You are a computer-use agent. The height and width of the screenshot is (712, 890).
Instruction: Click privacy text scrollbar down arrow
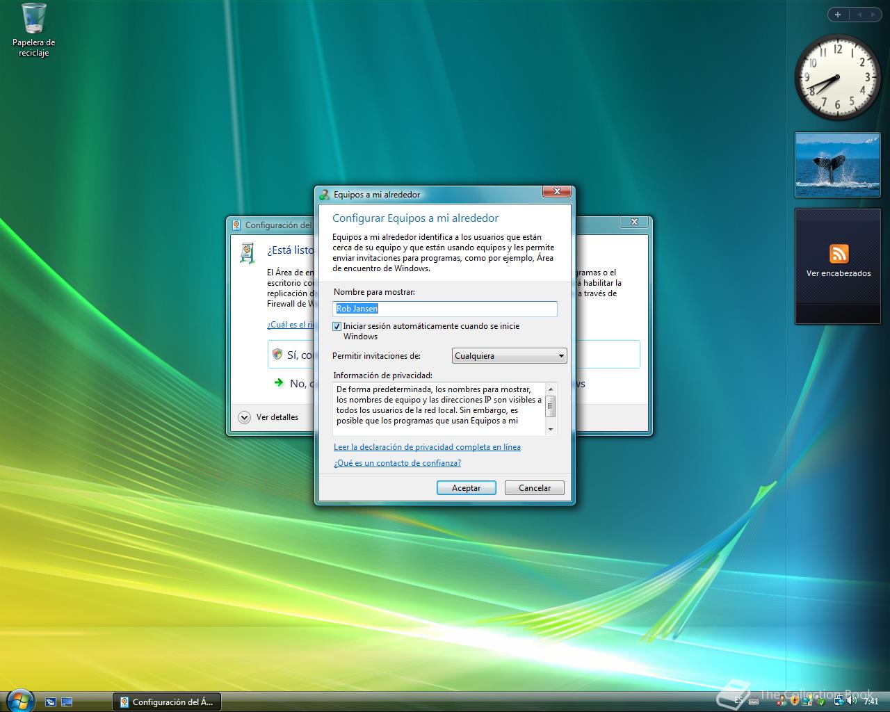click(551, 430)
